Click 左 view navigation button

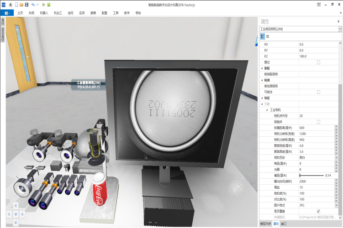pyautogui.click(x=9, y=214)
